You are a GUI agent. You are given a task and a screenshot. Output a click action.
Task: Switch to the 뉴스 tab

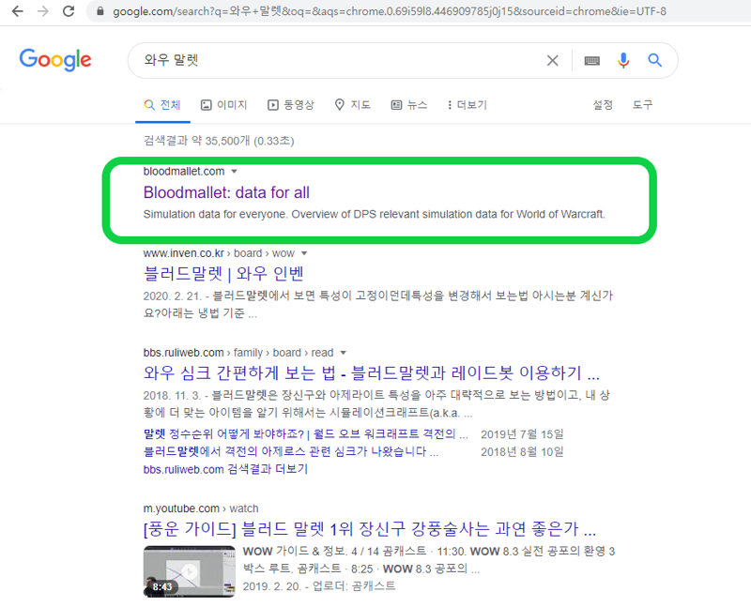[409, 105]
